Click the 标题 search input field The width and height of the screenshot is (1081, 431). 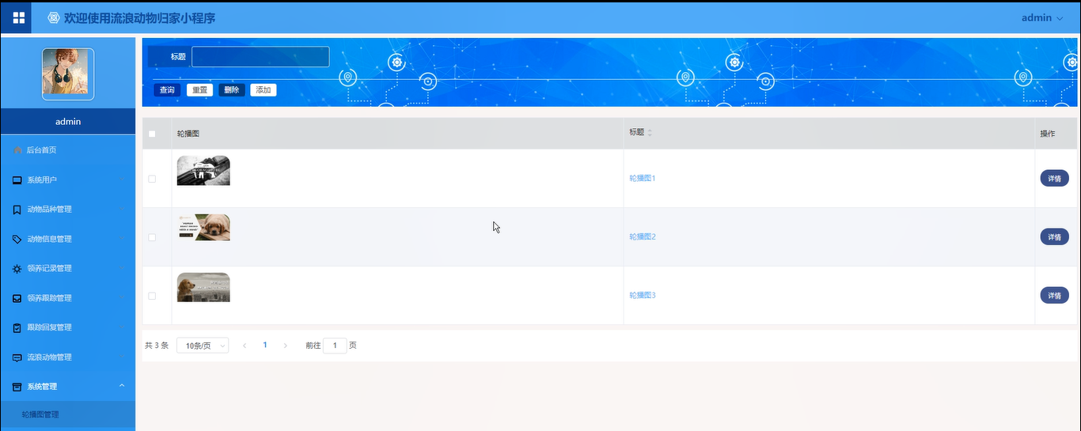point(260,57)
